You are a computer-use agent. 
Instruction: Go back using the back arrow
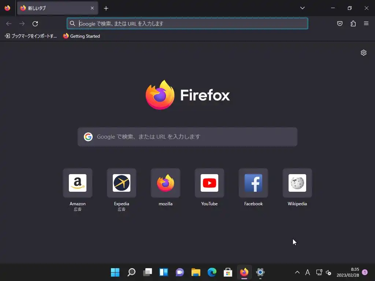tap(9, 24)
